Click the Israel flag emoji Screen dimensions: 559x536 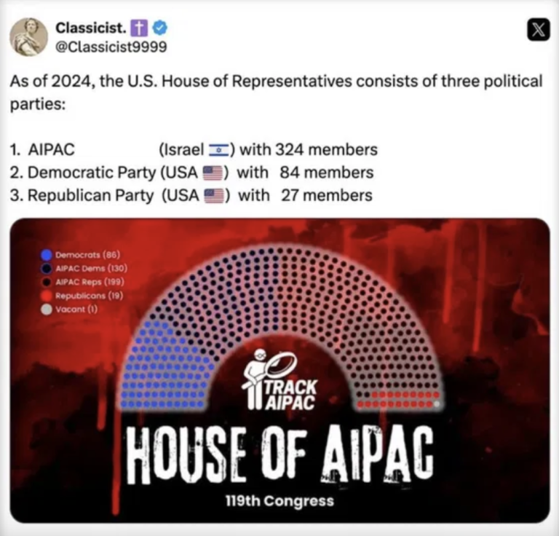pyautogui.click(x=218, y=150)
